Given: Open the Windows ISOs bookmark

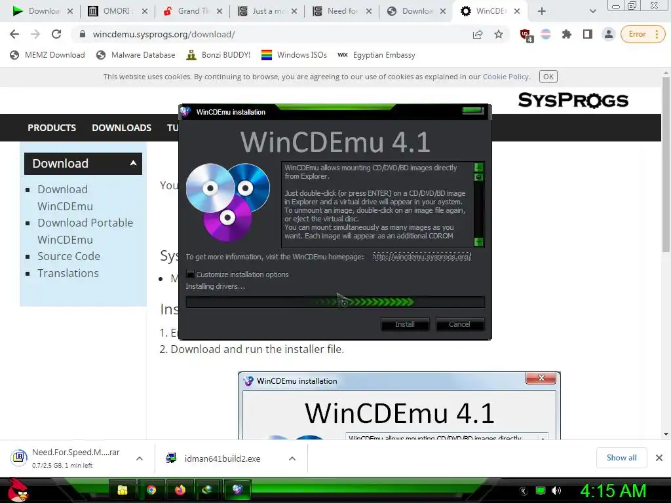Looking at the screenshot, I should click(x=294, y=55).
